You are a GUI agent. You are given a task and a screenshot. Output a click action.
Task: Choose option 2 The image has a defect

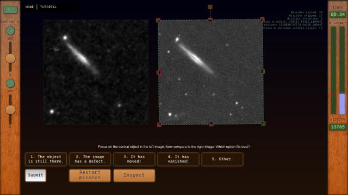coord(90,159)
